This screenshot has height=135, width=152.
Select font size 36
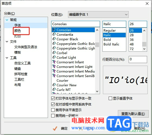coord(132,40)
